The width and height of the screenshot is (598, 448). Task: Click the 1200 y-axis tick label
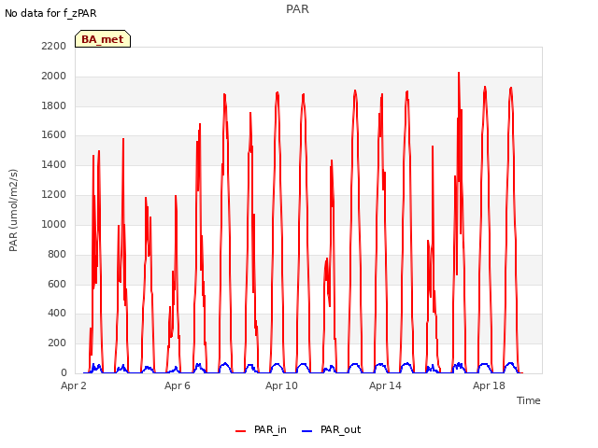point(54,194)
